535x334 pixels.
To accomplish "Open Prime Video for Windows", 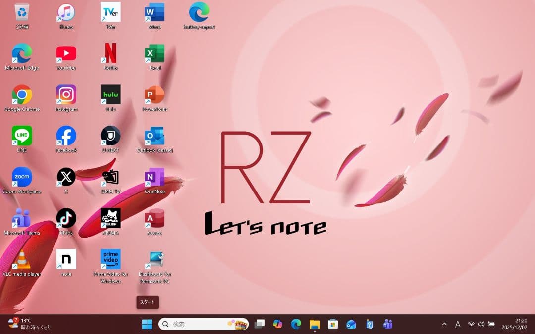I will click(110, 260).
